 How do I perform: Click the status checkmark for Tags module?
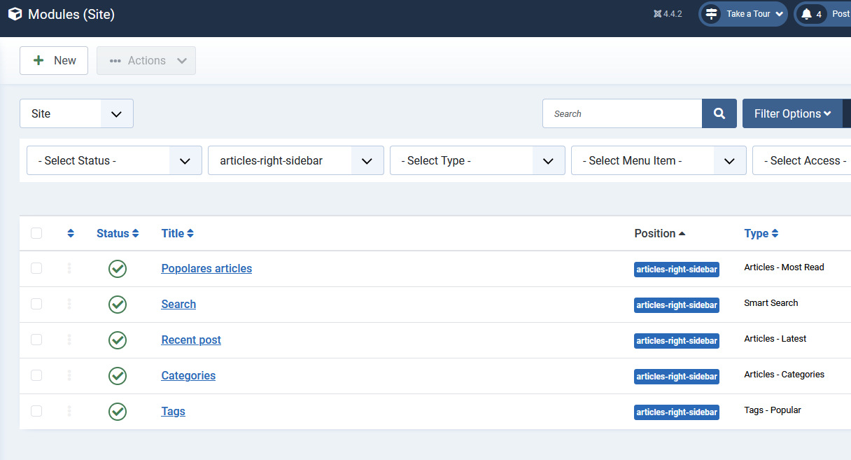point(118,412)
